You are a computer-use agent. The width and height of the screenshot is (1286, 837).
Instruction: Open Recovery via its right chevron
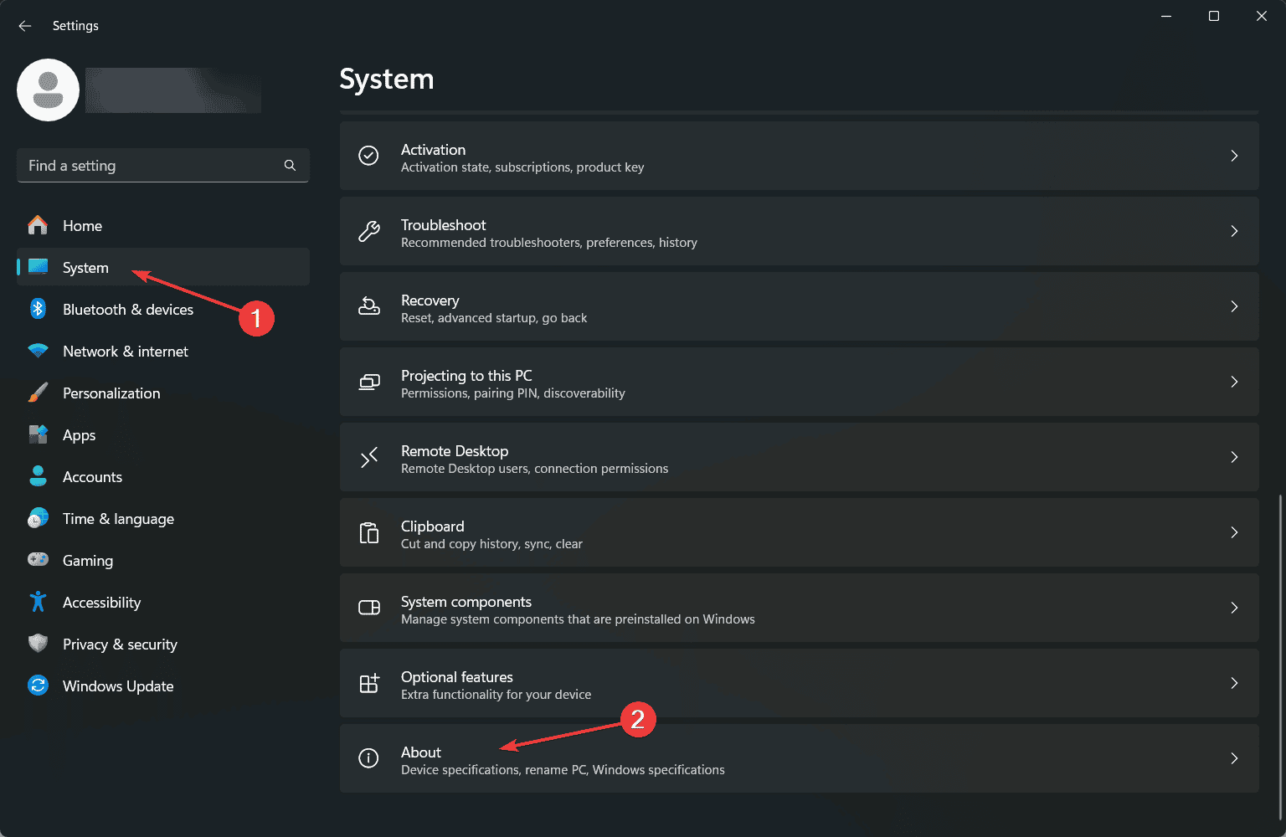pyautogui.click(x=1234, y=306)
